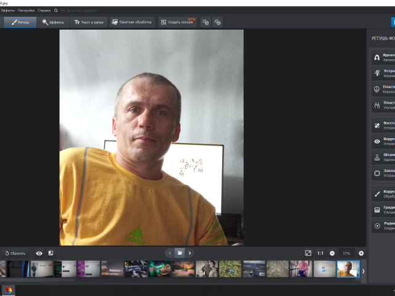Open the Настройки menu

26,10
